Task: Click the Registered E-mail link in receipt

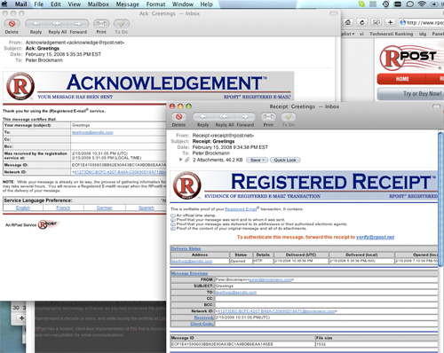Action: (x=241, y=209)
